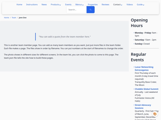Open the Events nav item
Image resolution: width=161 pixels, height=120 pixels.
pyautogui.click(x=68, y=4)
